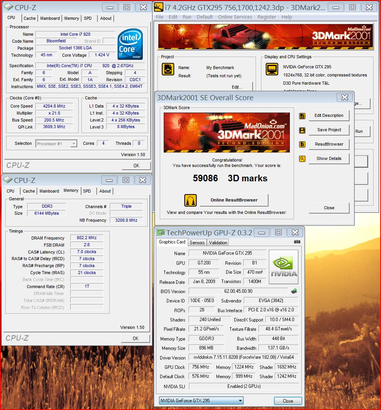The height and width of the screenshot is (410, 381).
Task: Open the NVIDIA GeForce GTX 295 card dropdown
Action: [201, 401]
